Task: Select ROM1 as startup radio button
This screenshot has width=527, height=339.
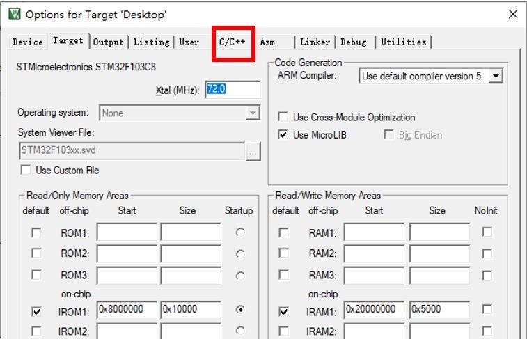Action: pyautogui.click(x=240, y=233)
